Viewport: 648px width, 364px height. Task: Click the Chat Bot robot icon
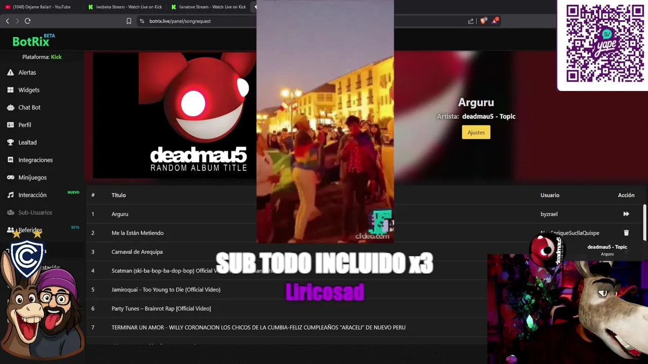pyautogui.click(x=10, y=107)
